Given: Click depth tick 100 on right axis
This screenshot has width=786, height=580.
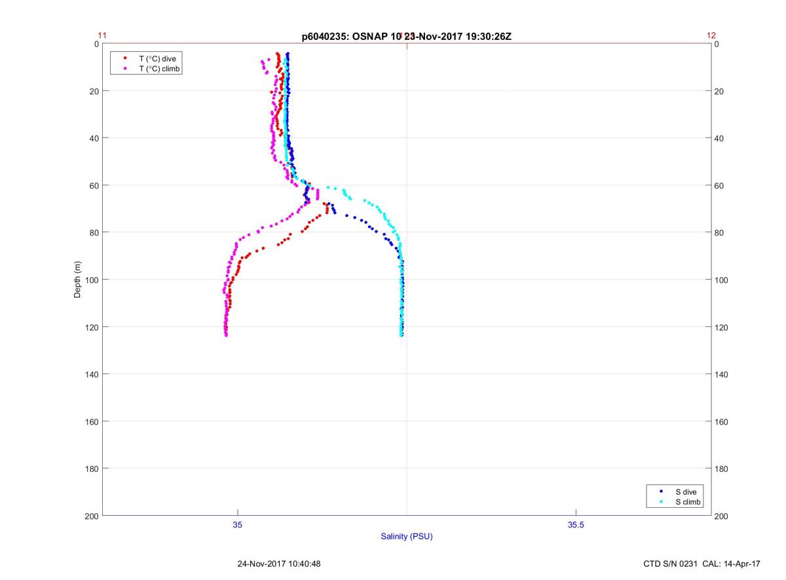Looking at the screenshot, I should tap(721, 280).
